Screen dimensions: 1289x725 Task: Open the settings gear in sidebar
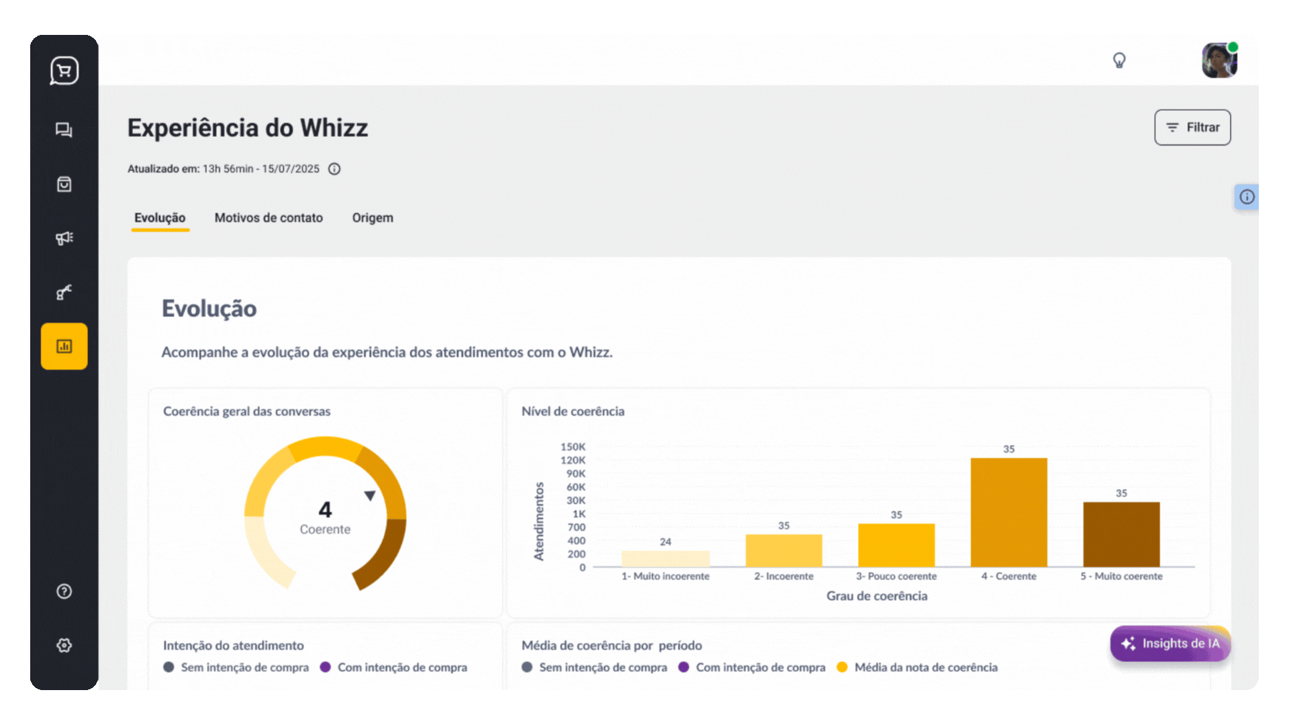point(64,645)
